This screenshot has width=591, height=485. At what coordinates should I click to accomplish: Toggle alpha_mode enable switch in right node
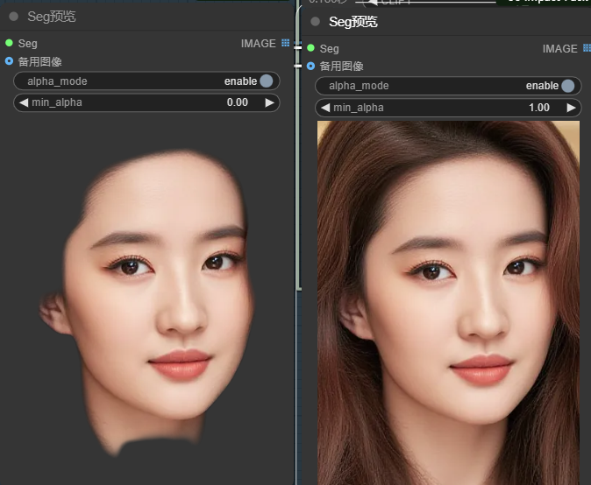click(567, 86)
